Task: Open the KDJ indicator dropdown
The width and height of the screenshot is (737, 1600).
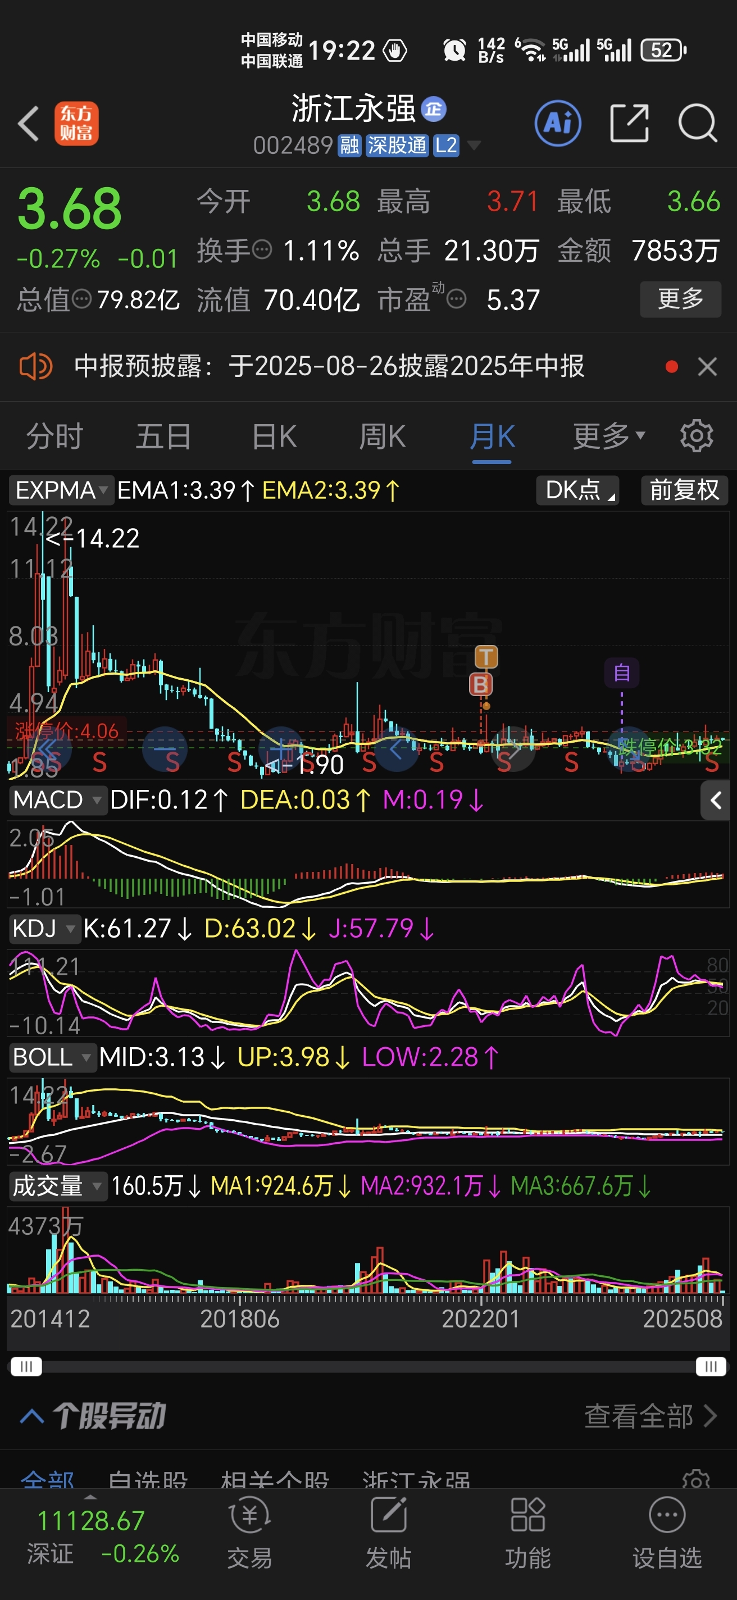Action: (45, 929)
